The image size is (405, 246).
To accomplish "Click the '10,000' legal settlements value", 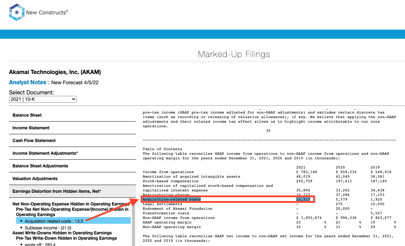I will [x=378, y=204].
